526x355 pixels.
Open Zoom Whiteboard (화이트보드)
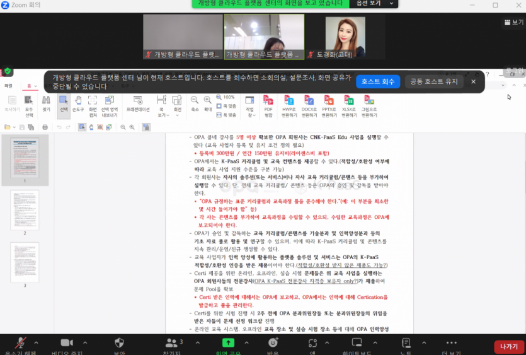[357, 346]
